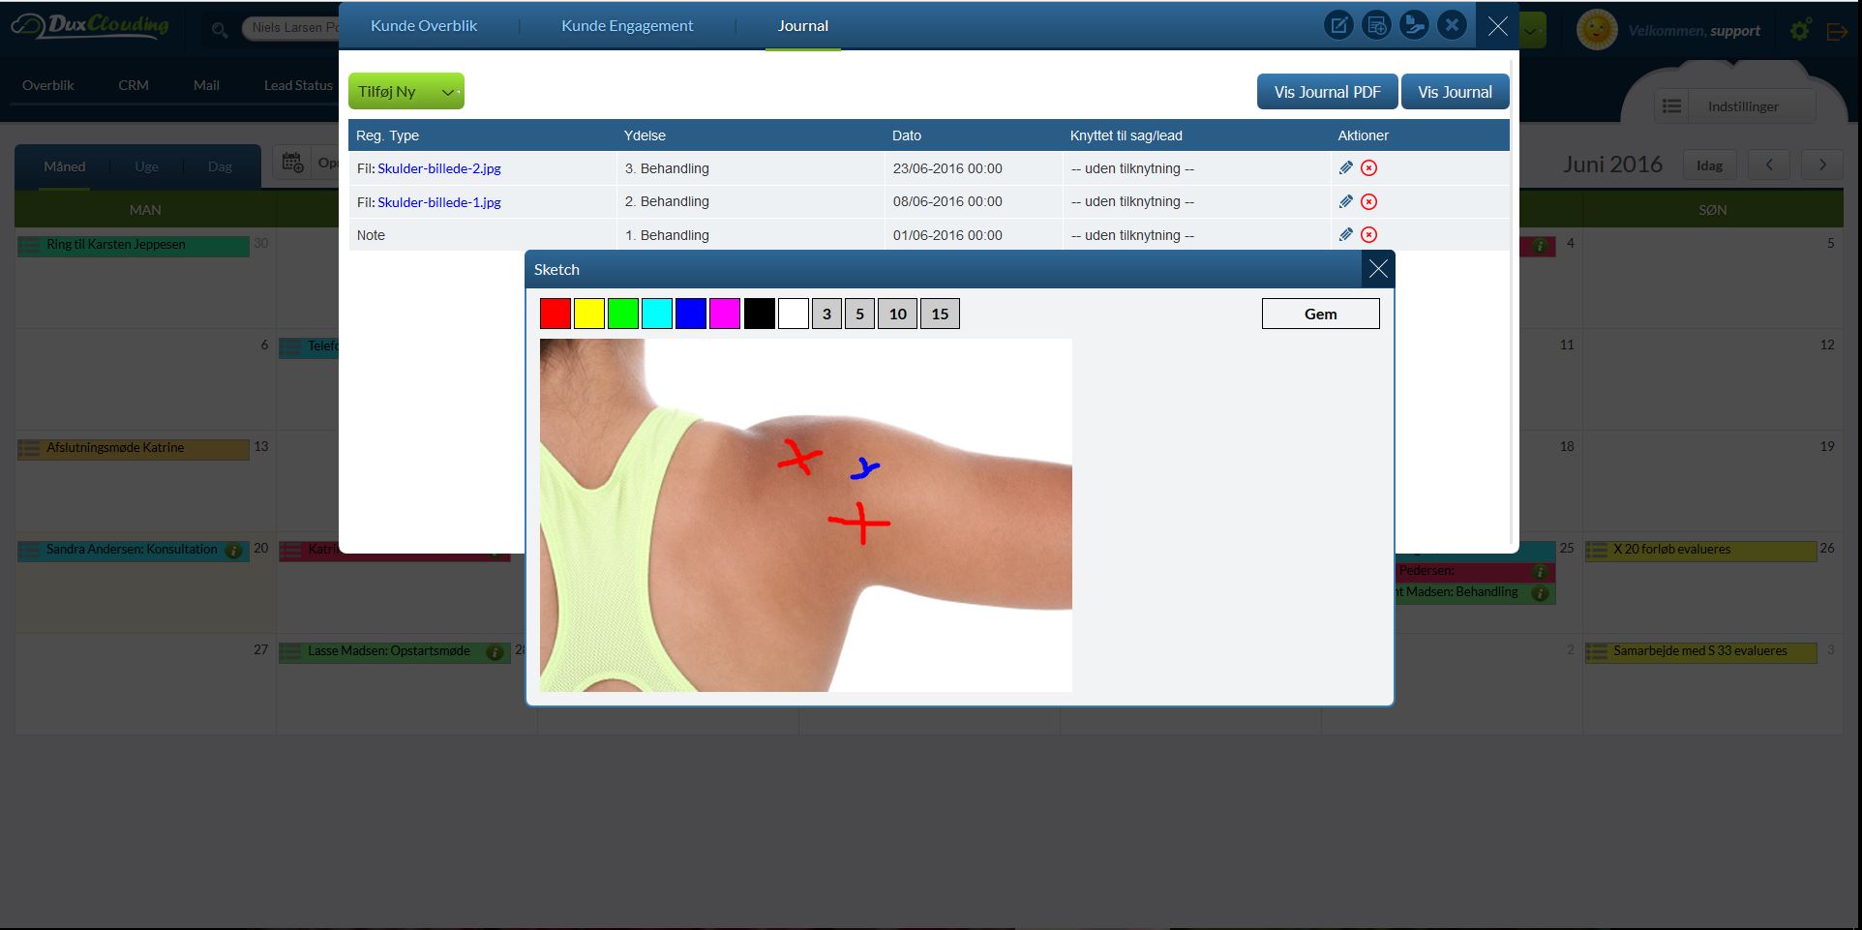The height and width of the screenshot is (930, 1862).
Task: Click on the shoulder sketch canvas image
Action: tap(805, 515)
